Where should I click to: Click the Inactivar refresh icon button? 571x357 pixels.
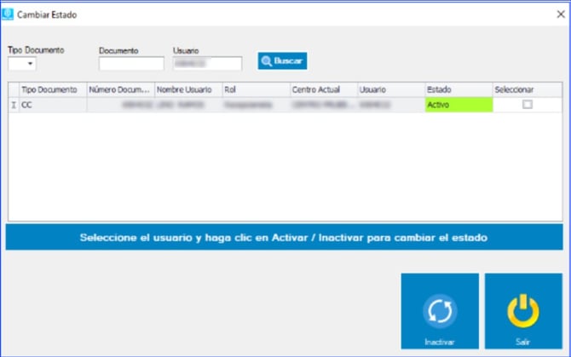click(439, 312)
